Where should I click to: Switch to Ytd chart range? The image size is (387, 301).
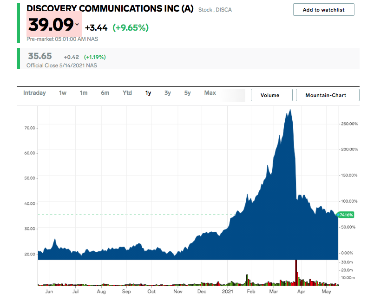pos(127,93)
